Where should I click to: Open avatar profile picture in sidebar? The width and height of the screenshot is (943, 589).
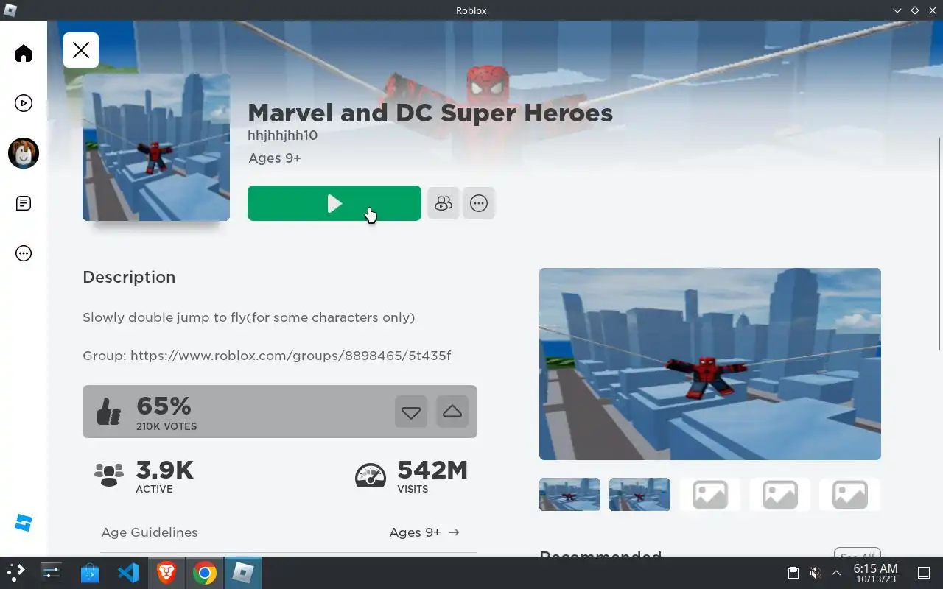[x=24, y=153]
